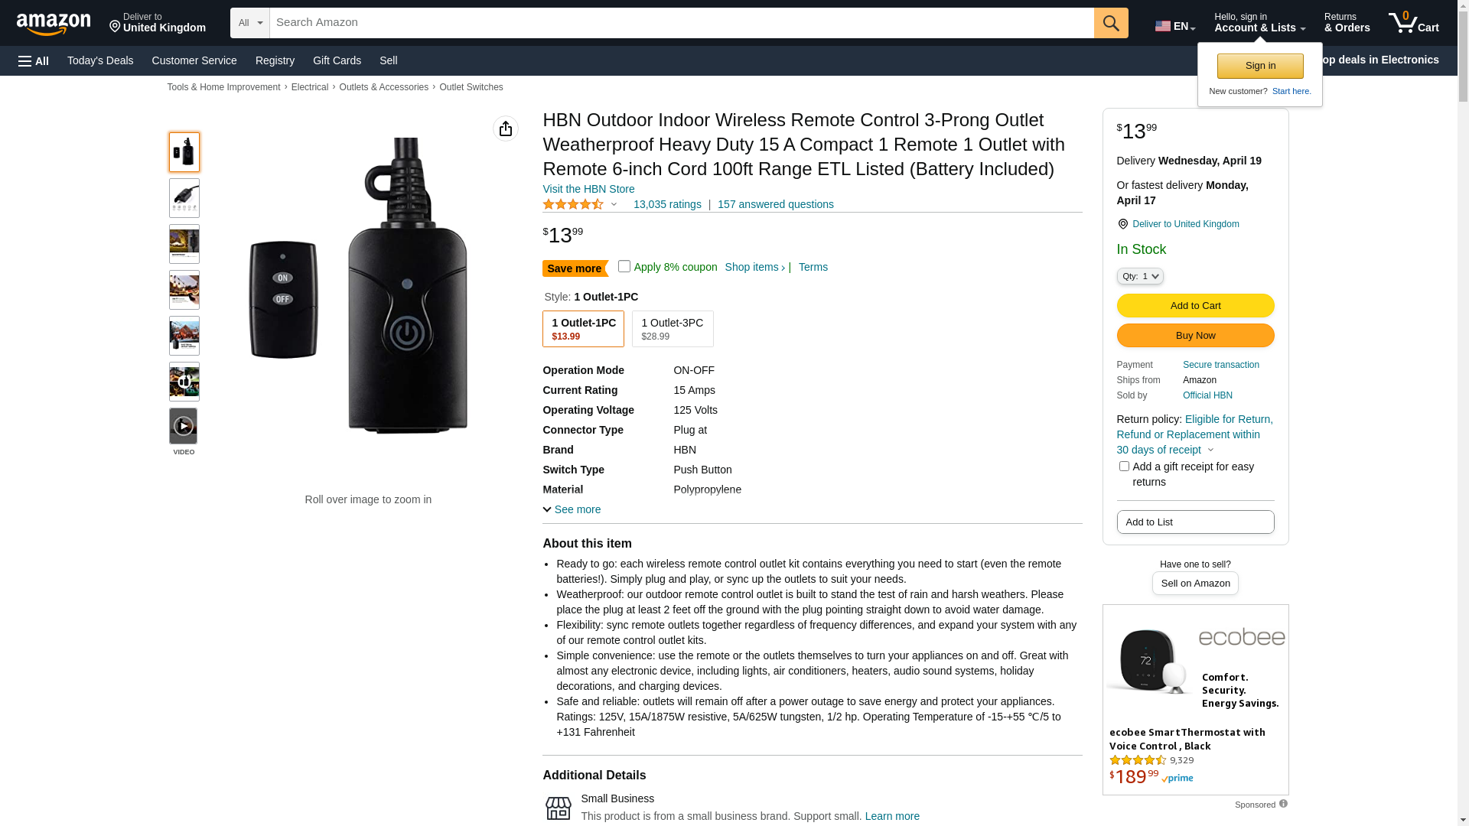Expand See more product details

tap(572, 509)
